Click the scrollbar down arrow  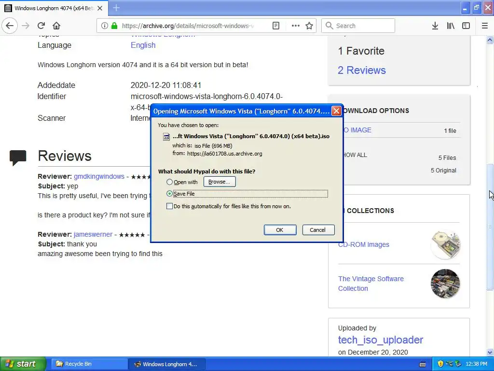[490, 352]
